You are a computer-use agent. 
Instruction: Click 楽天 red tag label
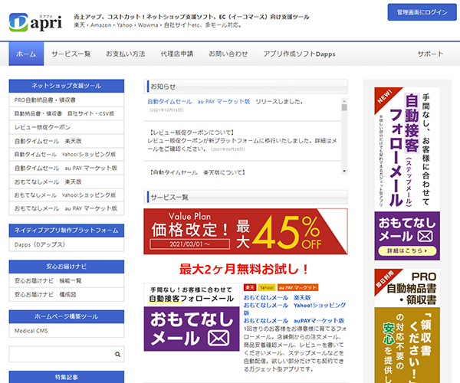250,287
